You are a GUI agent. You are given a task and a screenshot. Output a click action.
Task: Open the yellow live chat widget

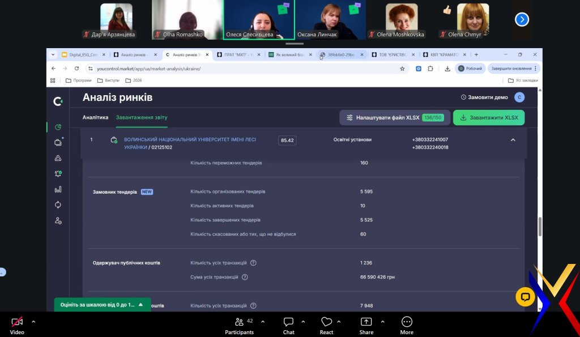tap(525, 296)
